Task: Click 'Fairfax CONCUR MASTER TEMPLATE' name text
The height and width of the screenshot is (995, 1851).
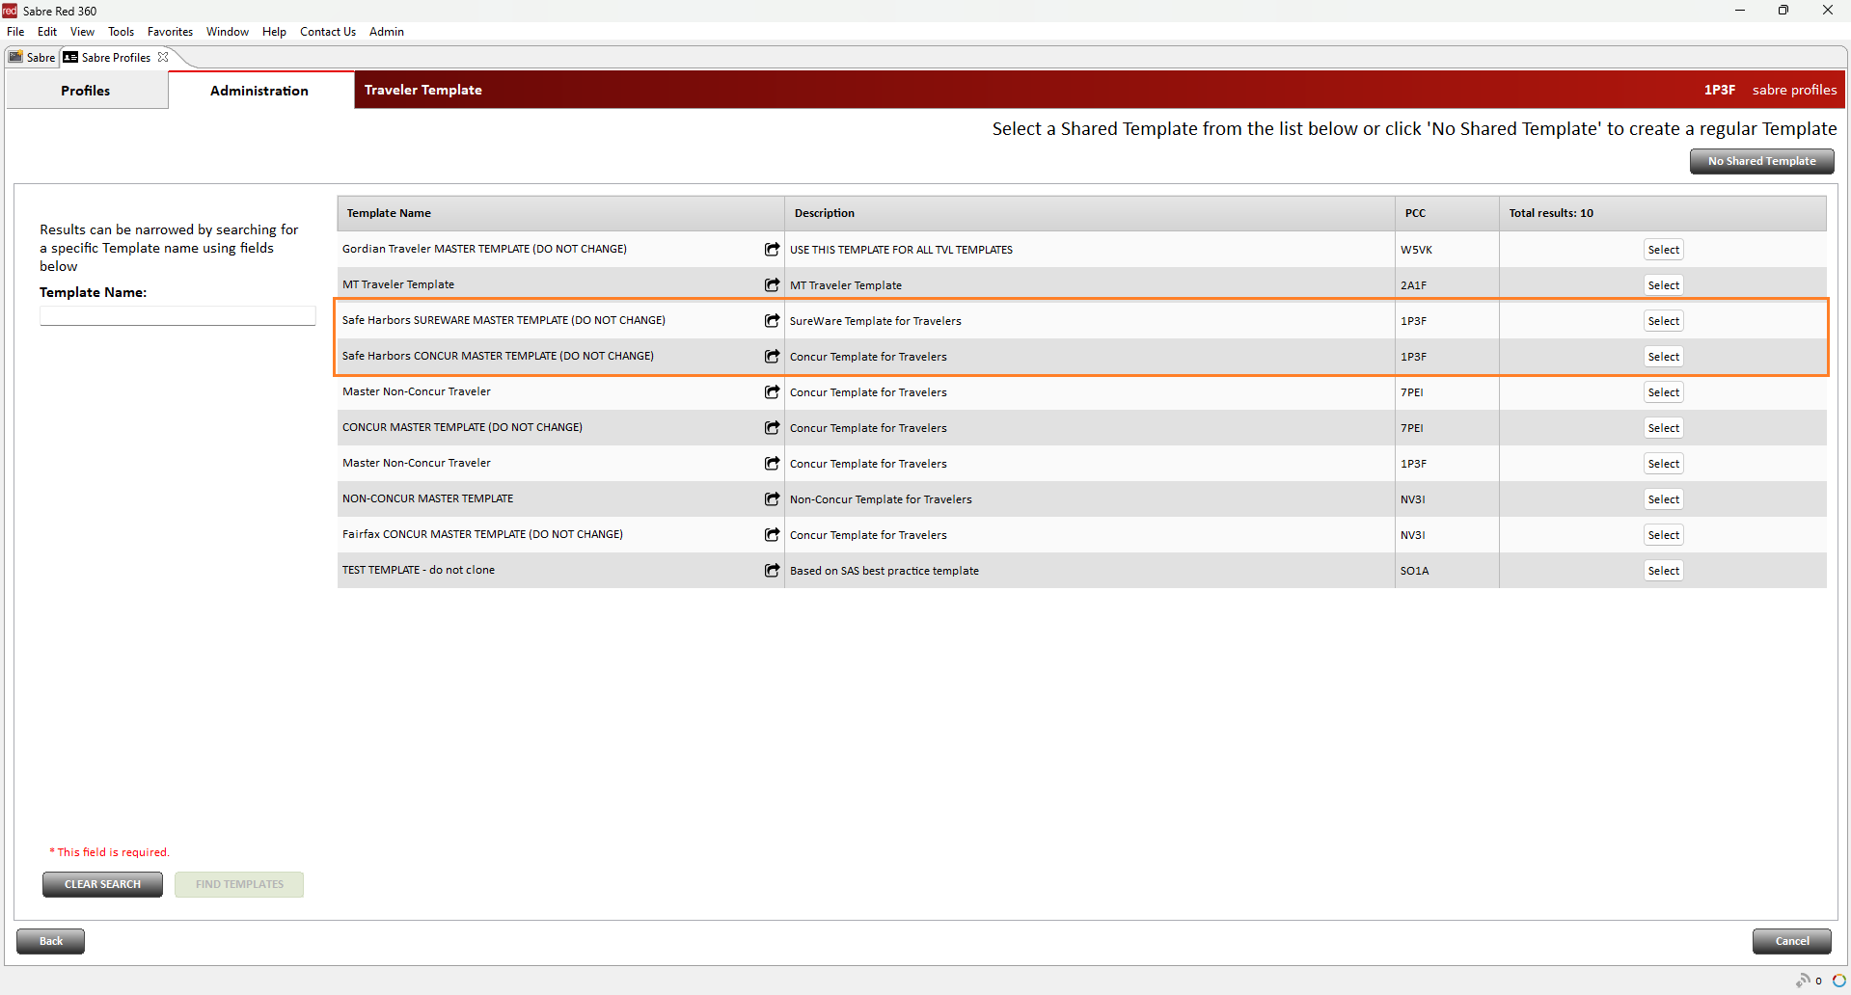Action: pos(482,534)
